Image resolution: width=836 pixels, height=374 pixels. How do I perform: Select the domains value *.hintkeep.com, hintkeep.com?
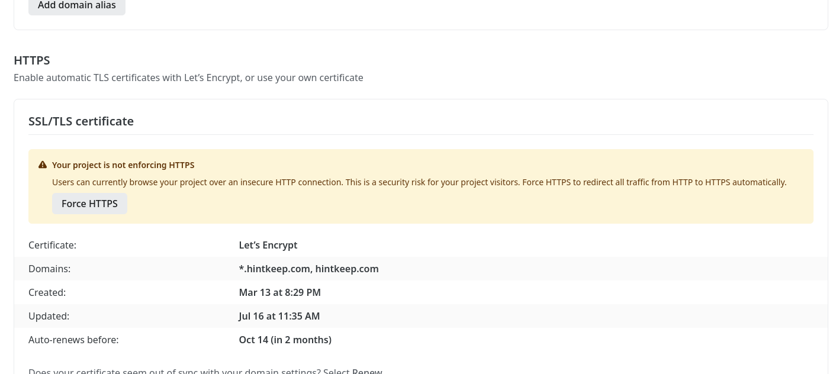coord(308,269)
